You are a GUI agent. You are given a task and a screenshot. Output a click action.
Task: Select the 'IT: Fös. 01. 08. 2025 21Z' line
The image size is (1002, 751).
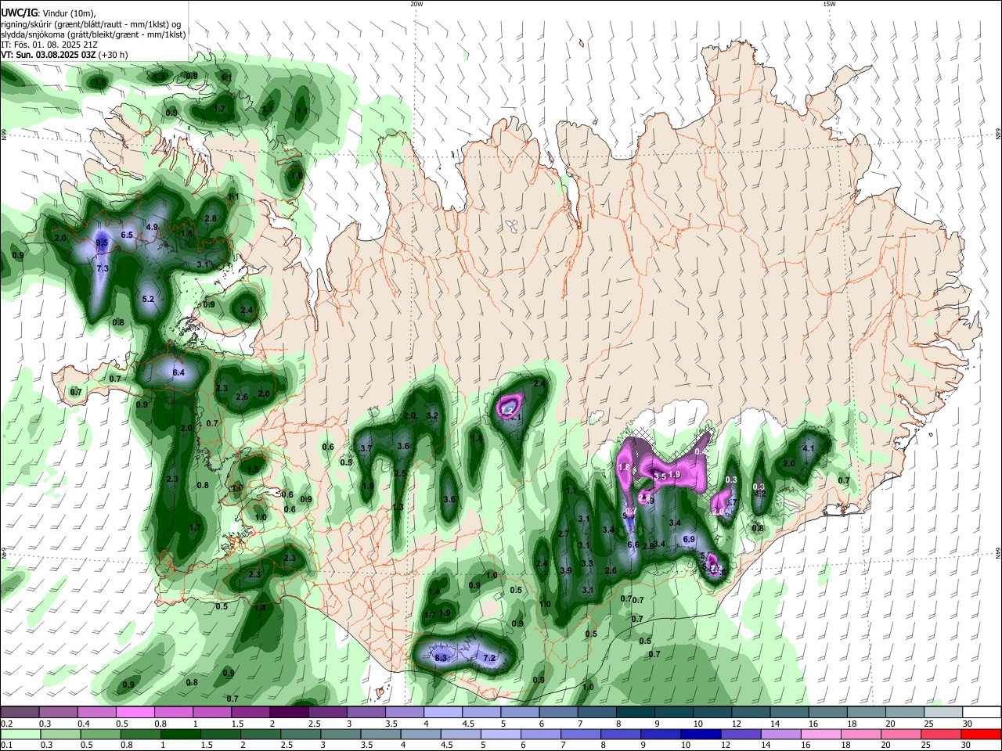[x=49, y=45]
